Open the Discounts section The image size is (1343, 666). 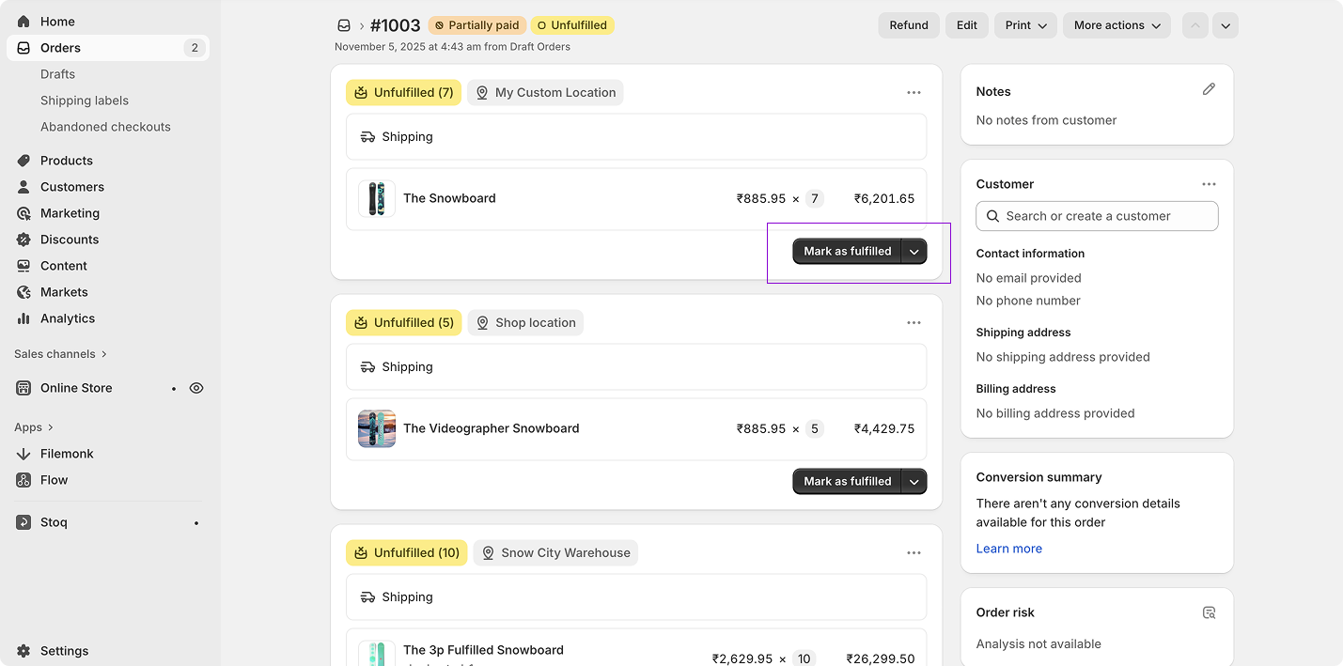(69, 239)
